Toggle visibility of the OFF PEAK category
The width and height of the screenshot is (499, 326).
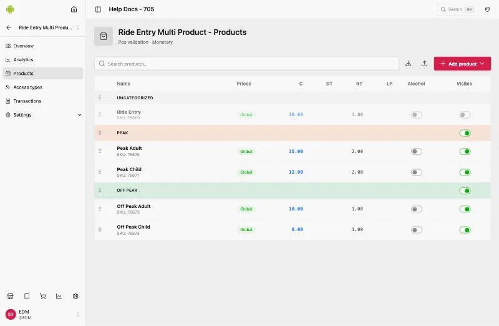[x=465, y=191]
